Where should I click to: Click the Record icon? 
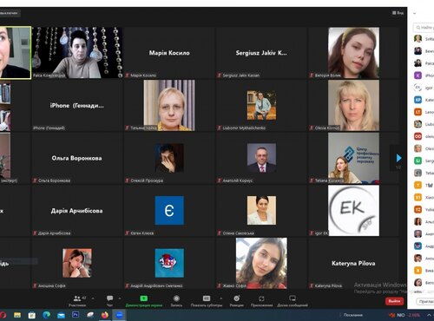pyautogui.click(x=176, y=298)
